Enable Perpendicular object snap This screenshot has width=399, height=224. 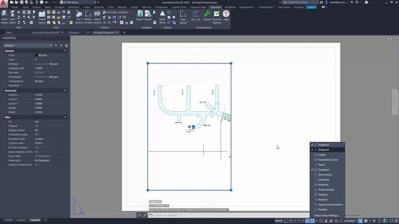coord(327,190)
